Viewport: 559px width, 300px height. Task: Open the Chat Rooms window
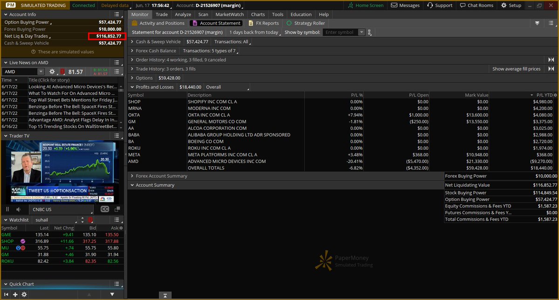pos(477,5)
